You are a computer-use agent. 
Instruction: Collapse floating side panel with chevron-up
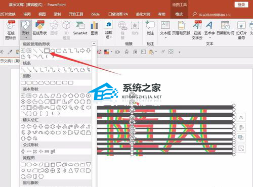[x=241, y=117]
